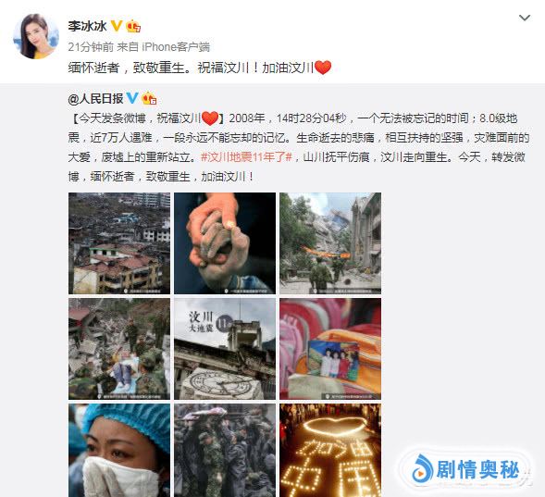Viewport: 545px width, 497px height.
Task: Click the gold V verification badge beside 李冰冰
Action: click(x=117, y=26)
